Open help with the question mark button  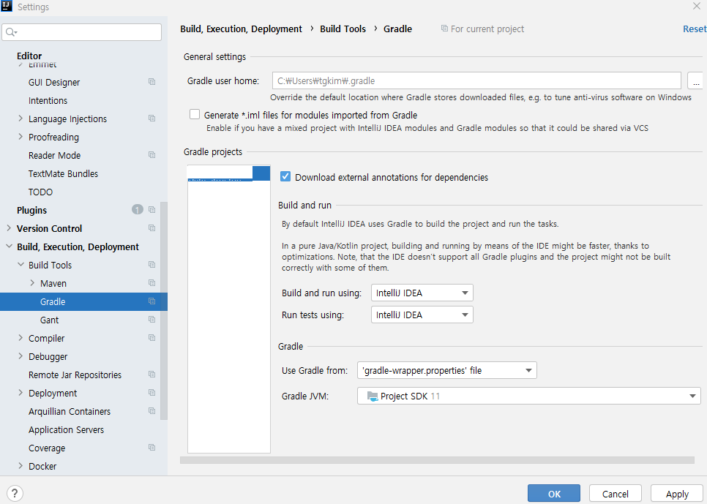[15, 493]
